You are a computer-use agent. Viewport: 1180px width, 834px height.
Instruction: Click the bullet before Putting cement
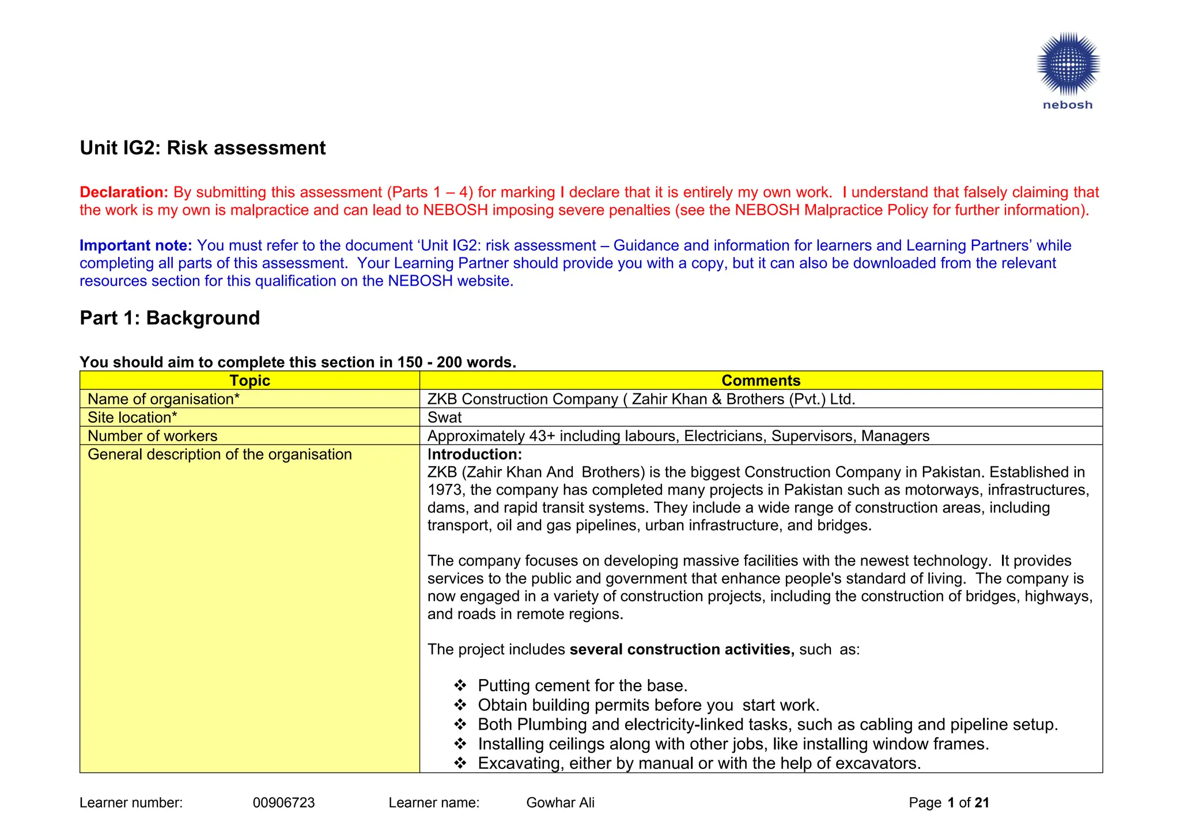(x=460, y=686)
